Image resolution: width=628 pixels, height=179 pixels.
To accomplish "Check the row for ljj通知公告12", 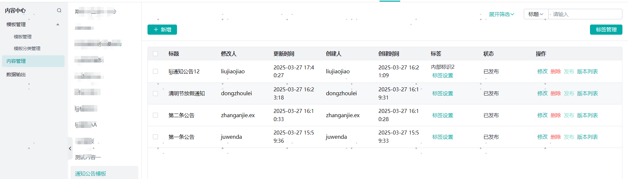I will (x=155, y=71).
